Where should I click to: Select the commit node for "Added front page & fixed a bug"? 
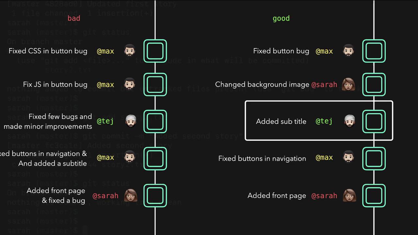point(155,196)
